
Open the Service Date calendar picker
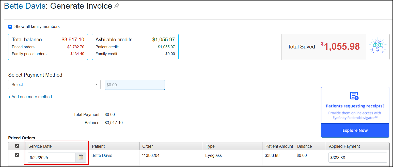(81, 157)
